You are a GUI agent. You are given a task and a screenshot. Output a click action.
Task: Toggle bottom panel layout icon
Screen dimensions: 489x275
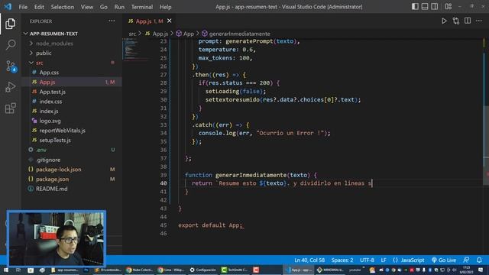(425, 7)
